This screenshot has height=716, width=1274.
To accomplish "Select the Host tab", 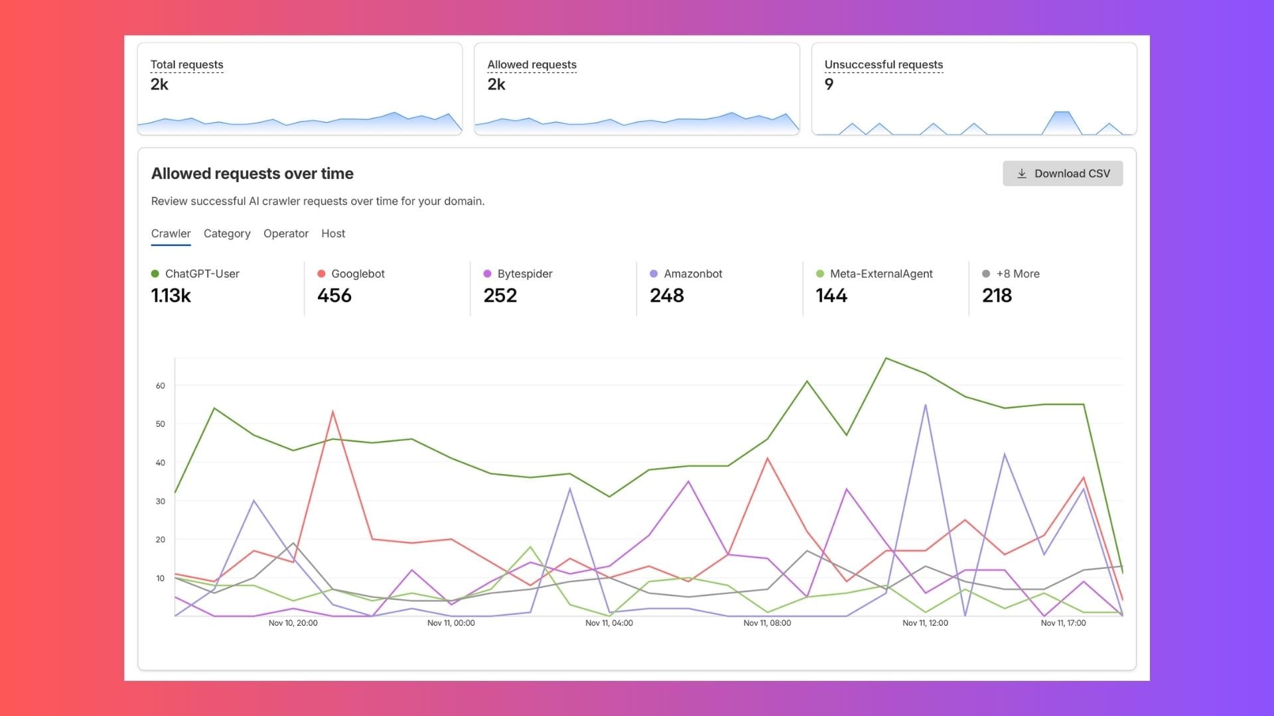I will [332, 233].
